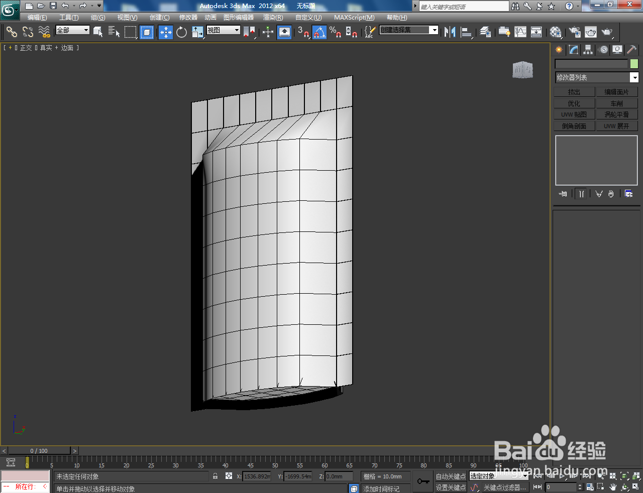Open the 编辑(E) menu
Image resolution: width=643 pixels, height=493 pixels.
37,18
